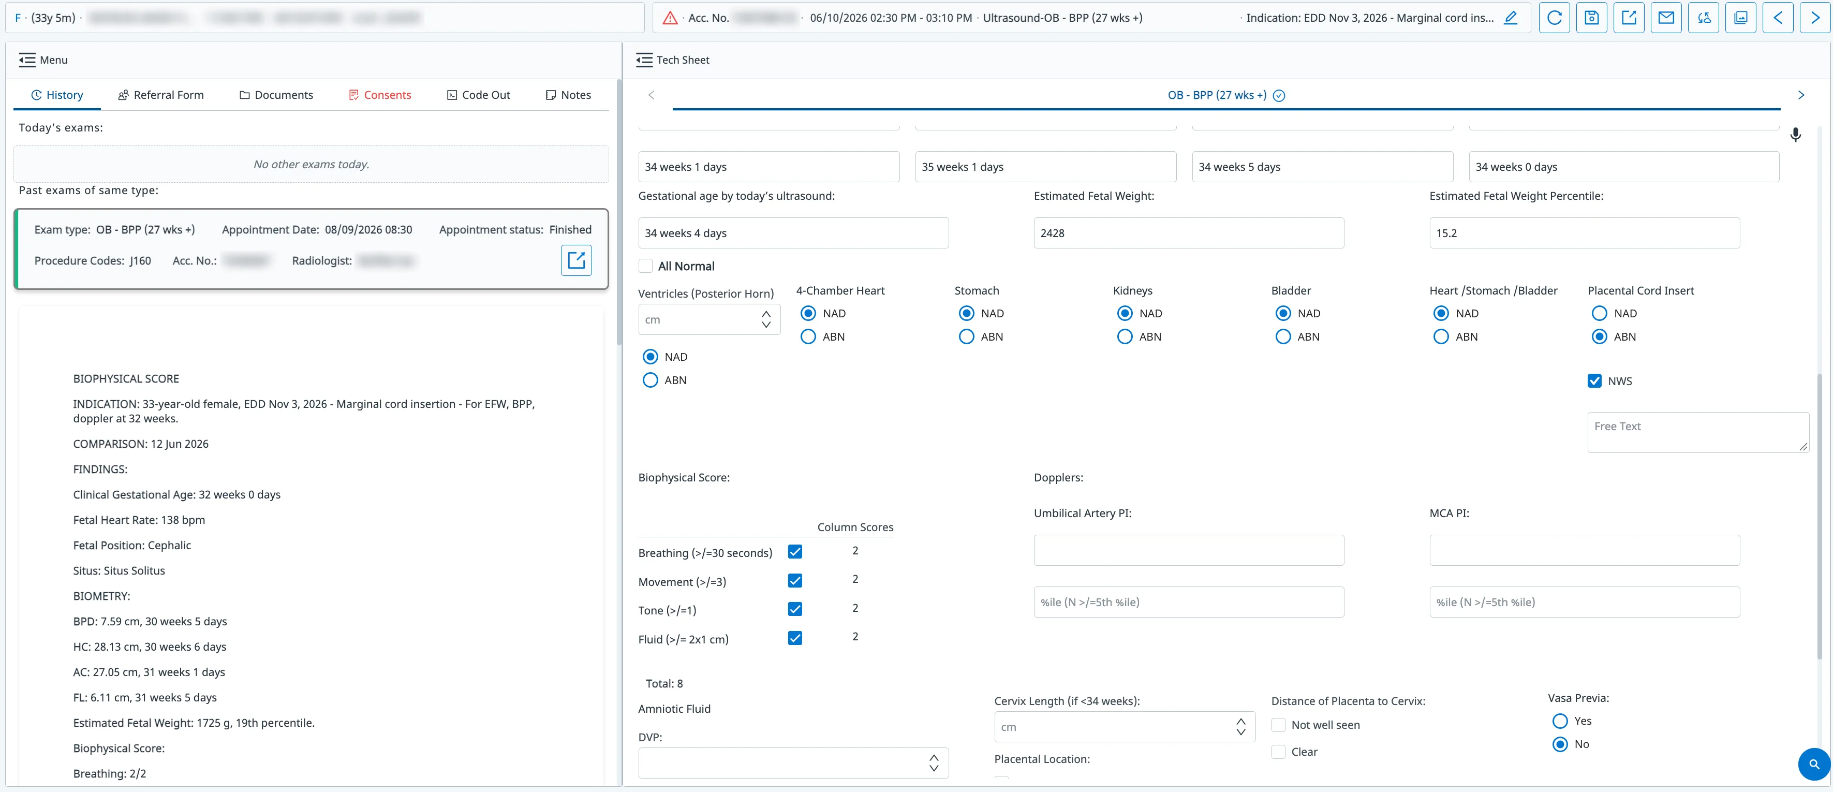Activate the microphone dictation icon
Screen dimensions: 1833x792
(1795, 135)
